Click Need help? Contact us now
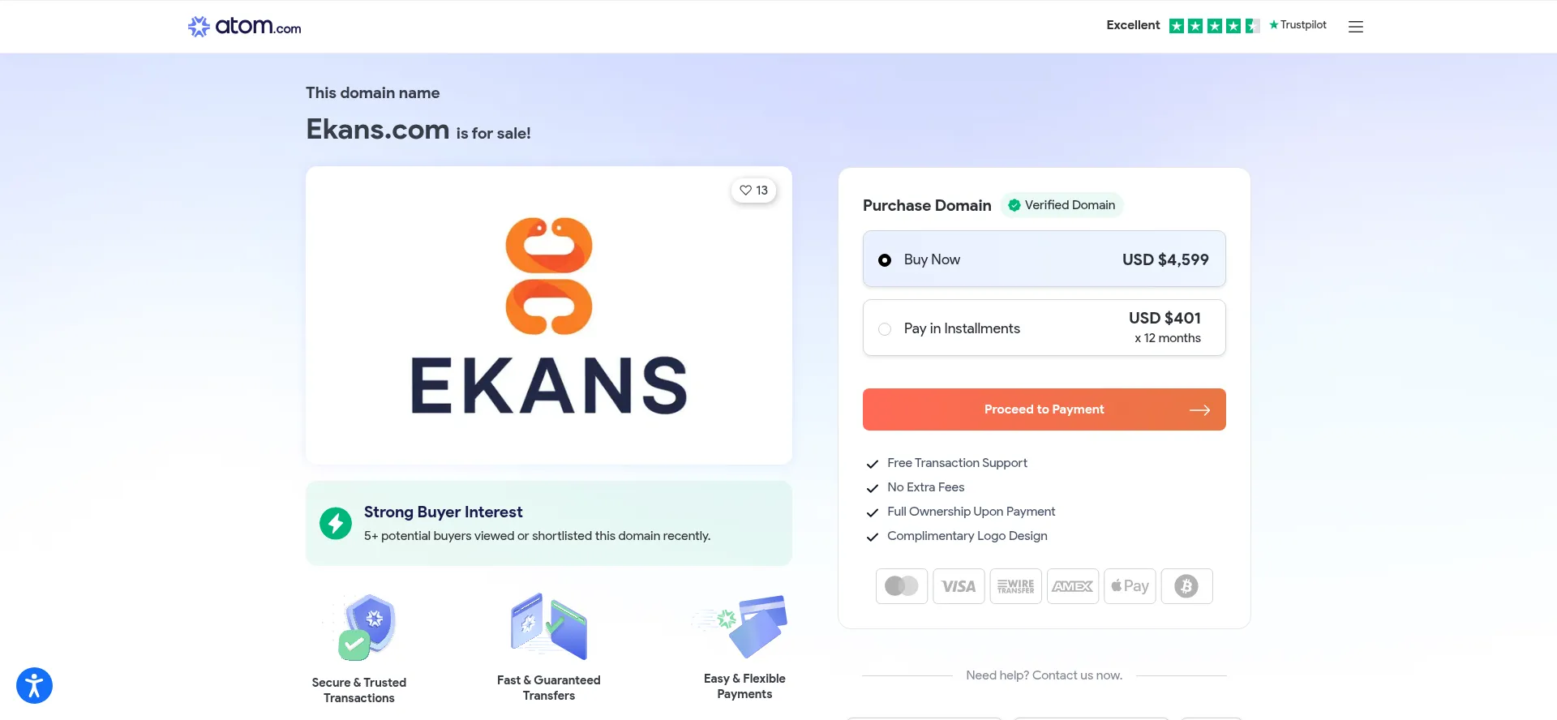 pyautogui.click(x=1044, y=675)
